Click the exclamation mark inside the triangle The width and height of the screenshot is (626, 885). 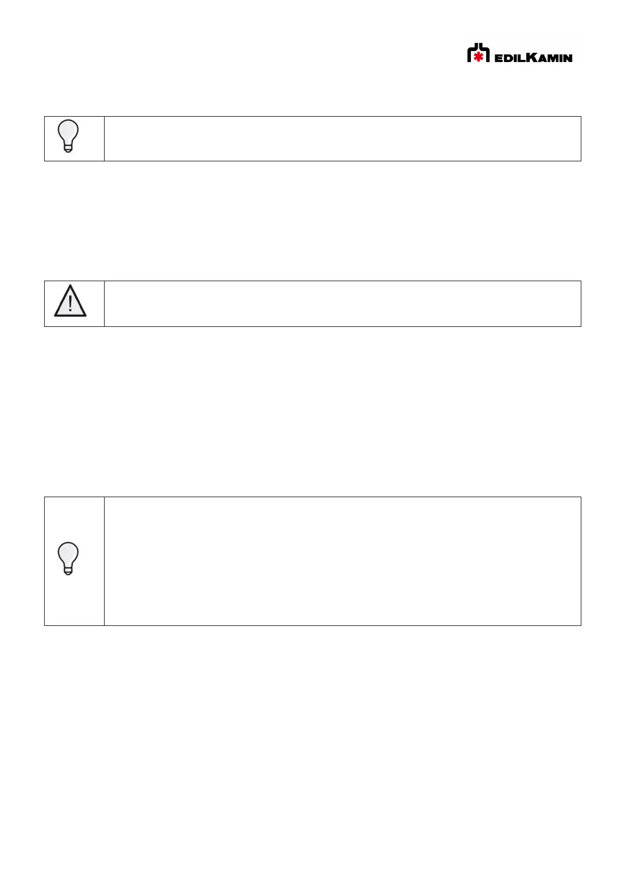point(70,304)
